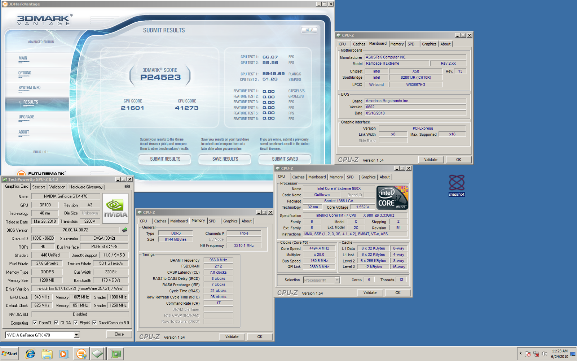The width and height of the screenshot is (577, 361).
Task: Open OPTIONS in 3DMark sidebar
Action: tap(25, 73)
